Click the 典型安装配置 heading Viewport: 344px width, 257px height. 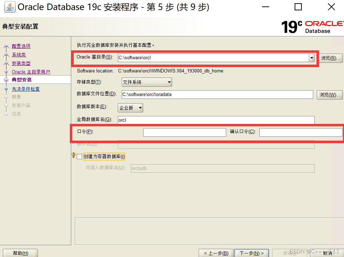point(20,26)
